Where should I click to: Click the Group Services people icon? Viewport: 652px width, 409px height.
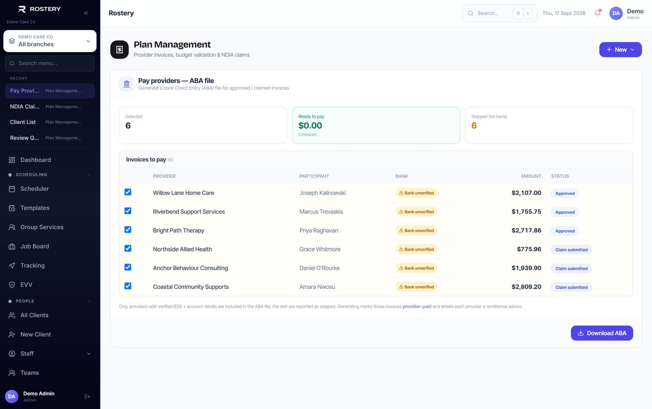pos(12,227)
